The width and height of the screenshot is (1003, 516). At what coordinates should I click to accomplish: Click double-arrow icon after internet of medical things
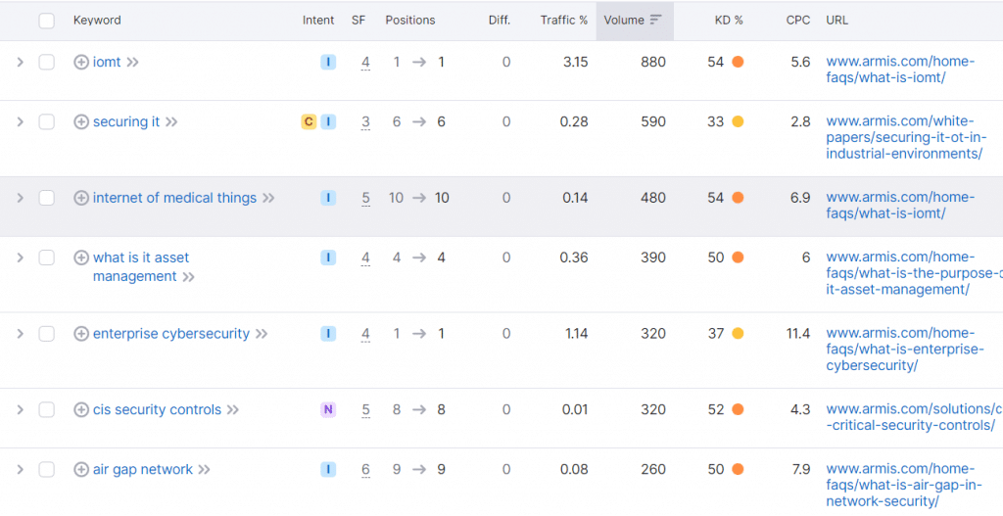point(268,198)
